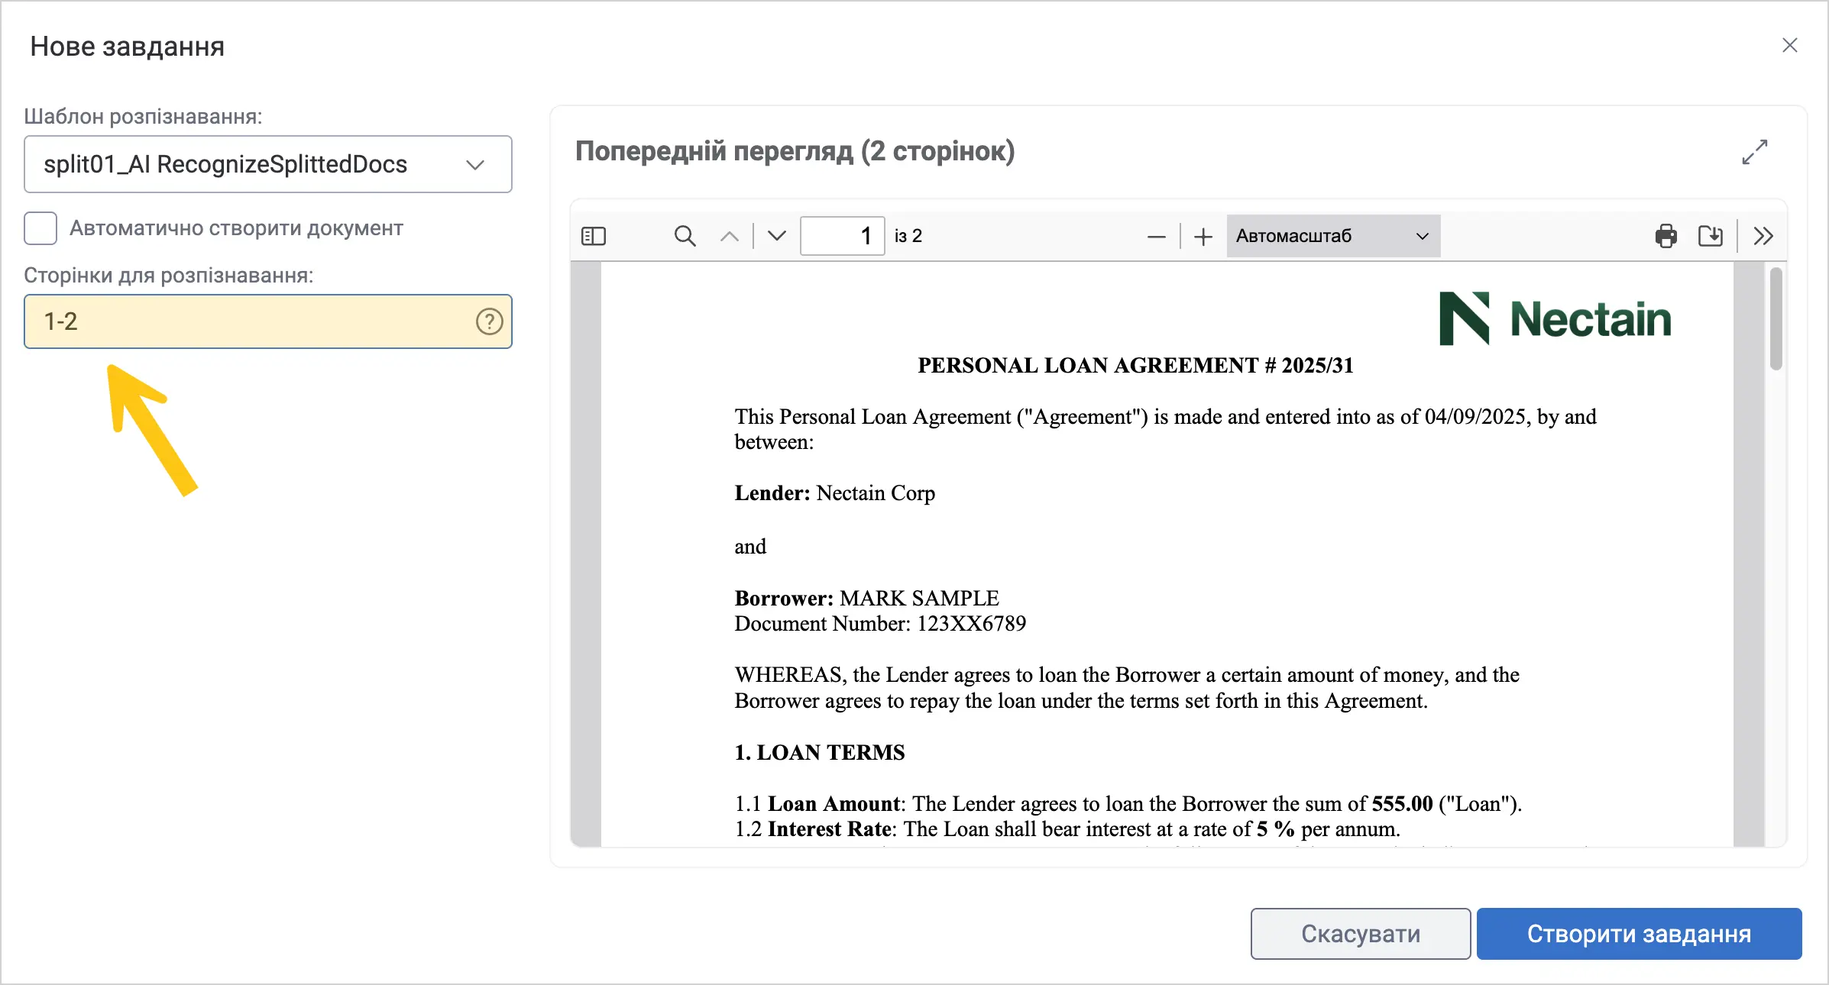1829x985 pixels.
Task: Click the Скасувати button
Action: click(x=1361, y=933)
